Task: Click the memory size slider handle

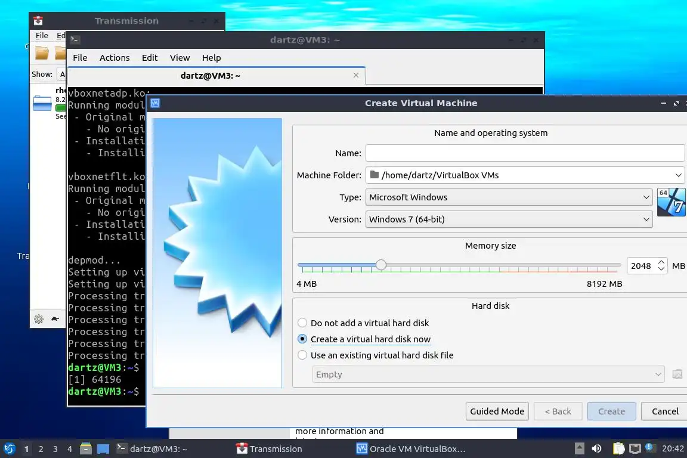Action: tap(380, 265)
